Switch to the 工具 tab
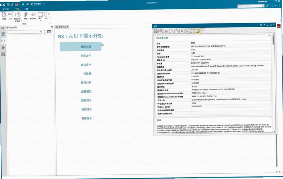Viewport: 283px width, 179px height. [26, 9]
